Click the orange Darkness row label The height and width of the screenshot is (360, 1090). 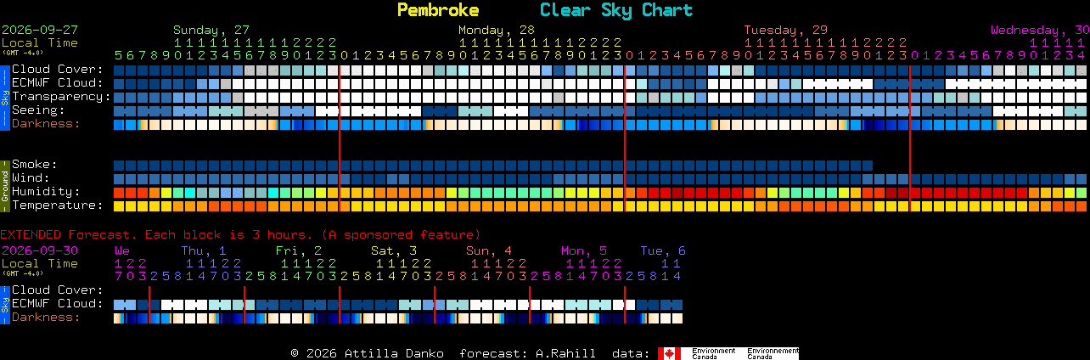click(46, 123)
